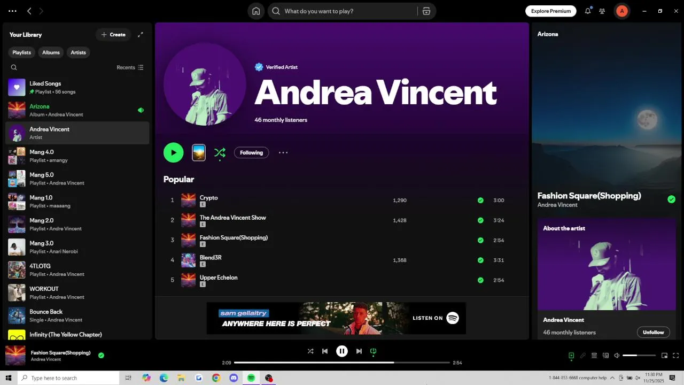Viewport: 684px width, 385px height.
Task: Go back with the left arrow
Action: point(29,11)
